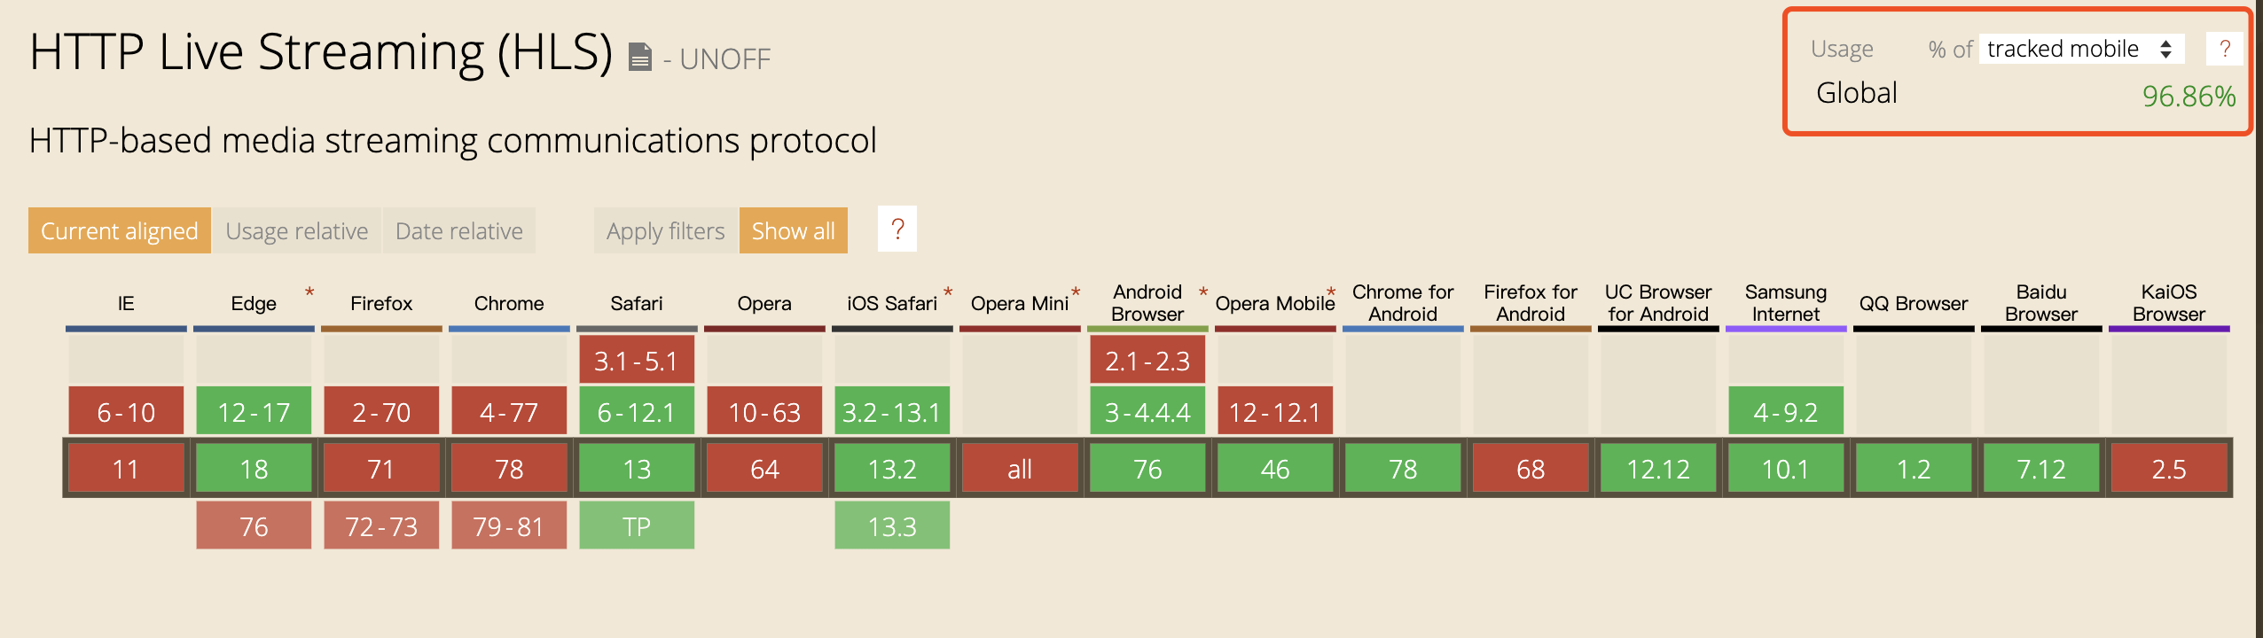Viewport: 2263px width, 638px height.
Task: Click the asterisk note beside iOS Safari
Action: pyautogui.click(x=948, y=292)
